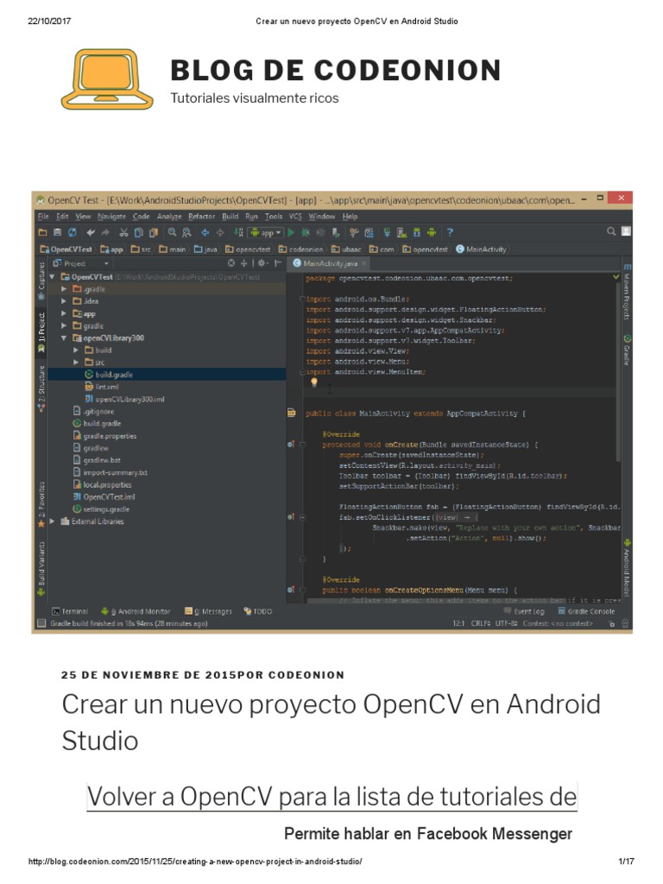Viewport: 663px width, 884px height.
Task: Click the Debug app bug icon
Action: [x=306, y=232]
